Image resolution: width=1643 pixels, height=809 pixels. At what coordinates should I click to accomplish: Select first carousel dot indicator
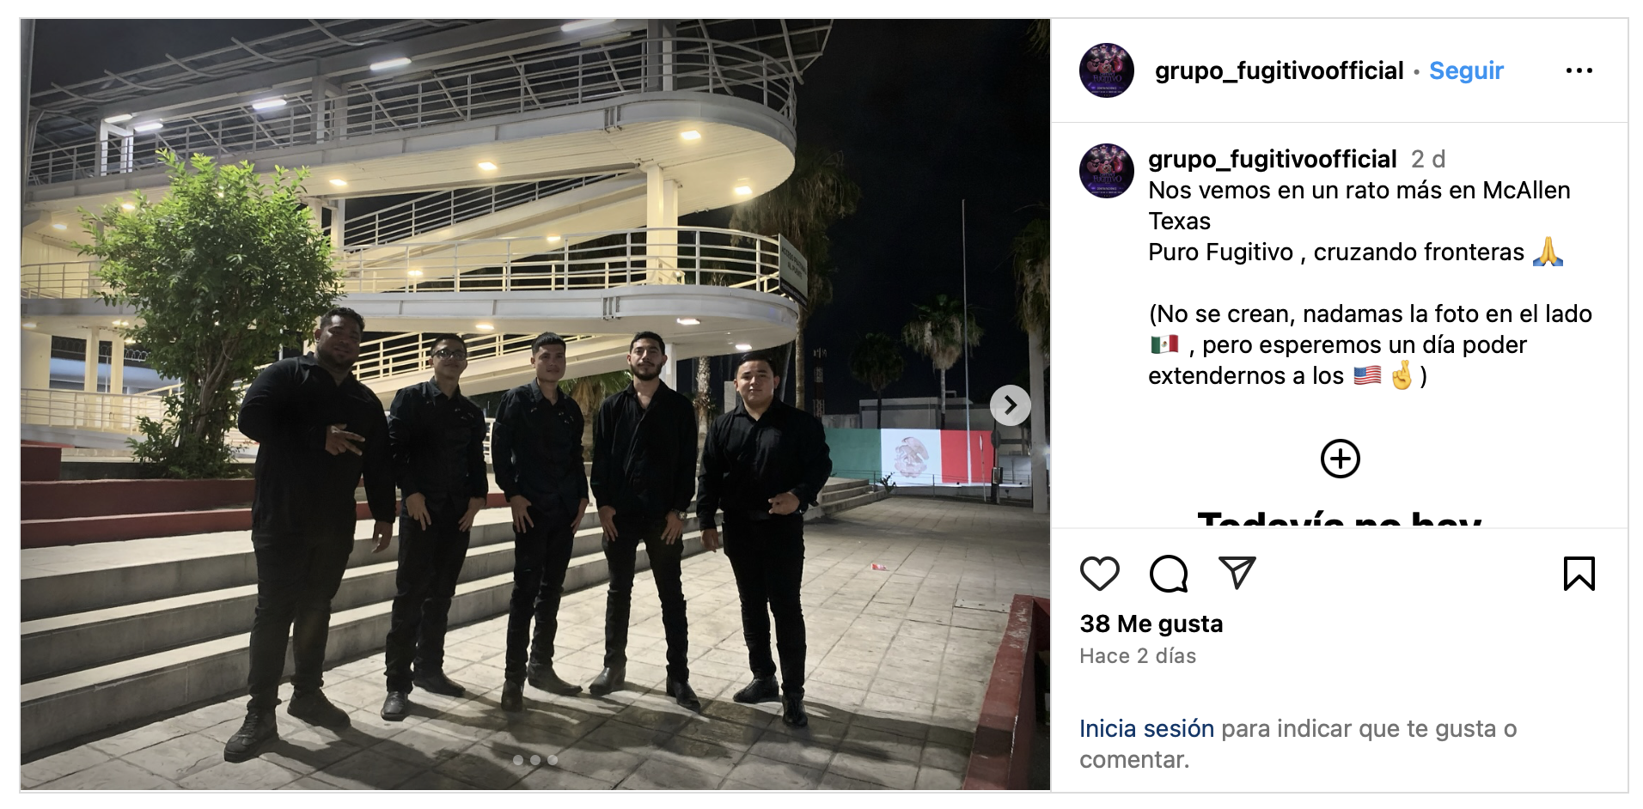[518, 760]
